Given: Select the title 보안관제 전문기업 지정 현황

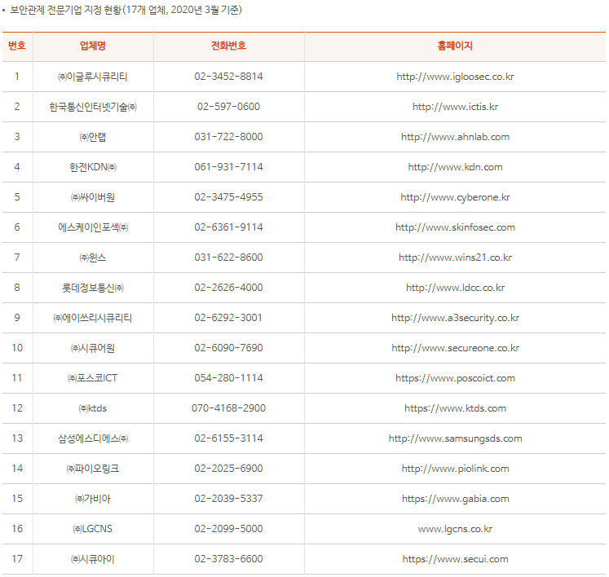Looking at the screenshot, I should 65,10.
